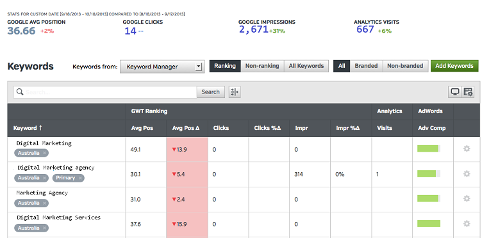Click the Analytics Visits value 667

coord(365,29)
